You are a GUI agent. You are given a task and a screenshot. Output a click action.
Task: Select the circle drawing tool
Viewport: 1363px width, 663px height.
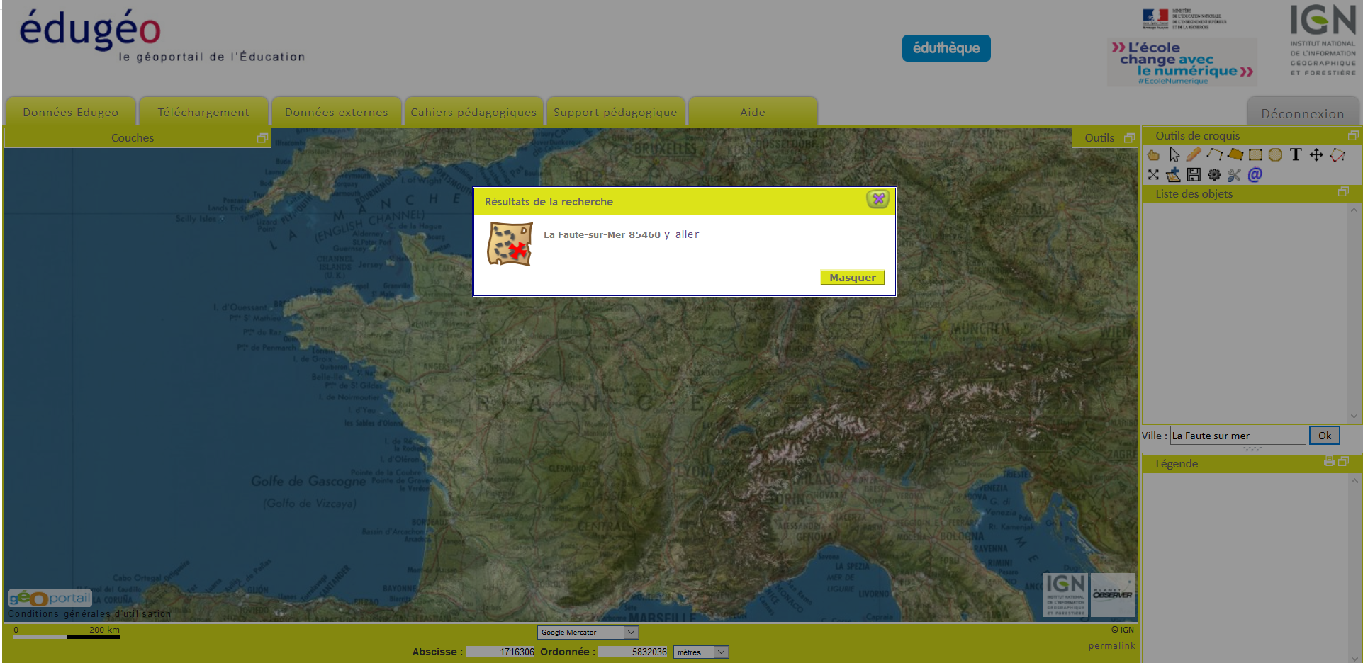pos(1275,155)
